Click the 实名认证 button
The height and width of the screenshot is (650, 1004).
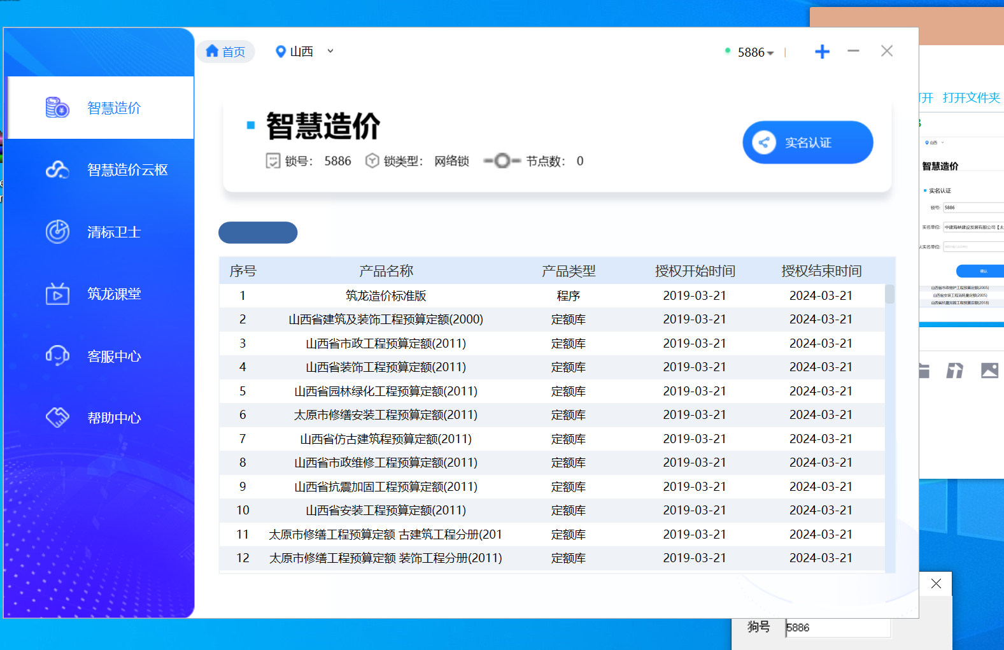(x=808, y=143)
